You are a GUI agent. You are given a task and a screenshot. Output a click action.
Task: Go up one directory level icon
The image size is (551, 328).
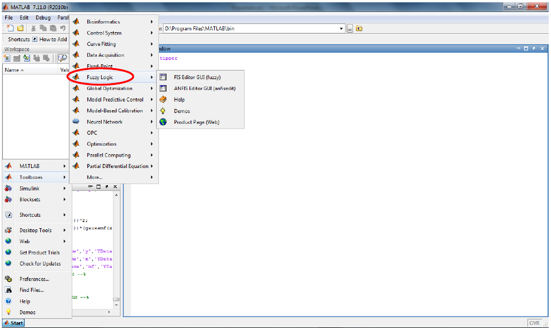pyautogui.click(x=359, y=29)
